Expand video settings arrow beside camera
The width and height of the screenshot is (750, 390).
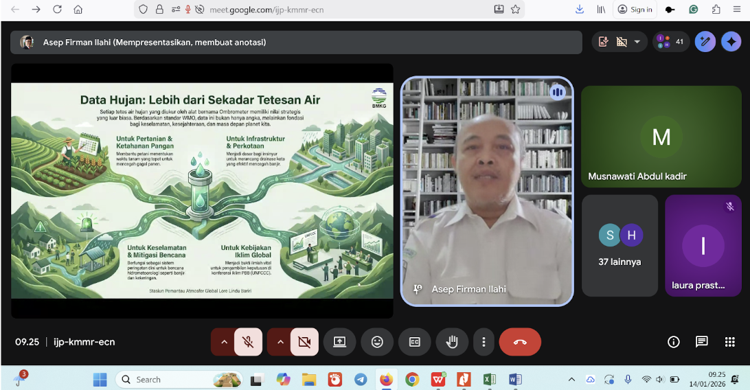[x=280, y=342]
